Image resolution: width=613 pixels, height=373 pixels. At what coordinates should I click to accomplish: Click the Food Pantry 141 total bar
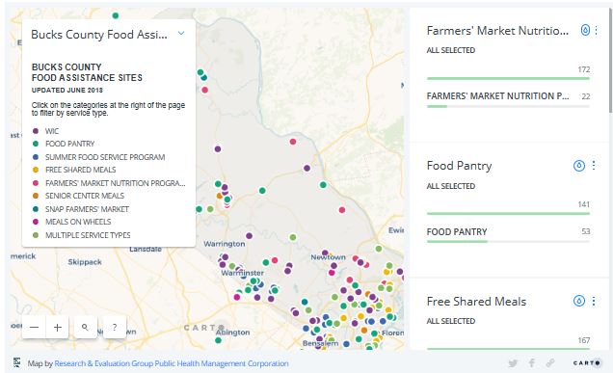[508, 213]
